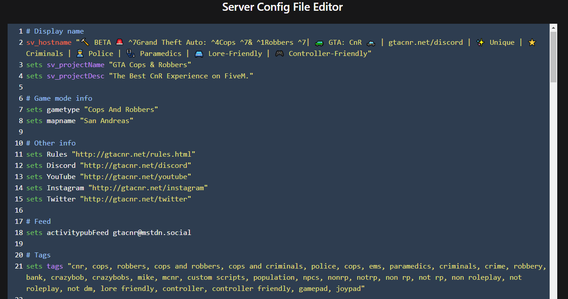This screenshot has width=568, height=299.
Task: Click the word "Unique" in the hostname
Action: (502, 43)
